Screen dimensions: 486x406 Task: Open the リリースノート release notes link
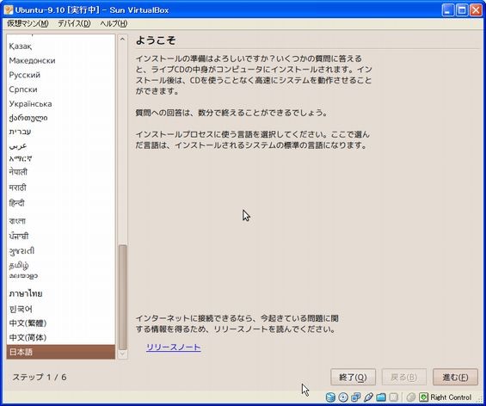[174, 348]
